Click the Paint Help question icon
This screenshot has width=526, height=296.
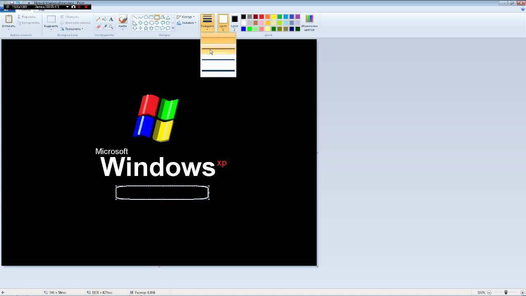click(x=523, y=9)
